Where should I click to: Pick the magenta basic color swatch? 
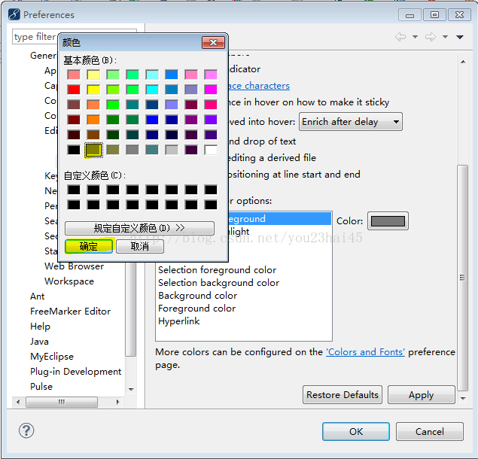tap(211, 90)
